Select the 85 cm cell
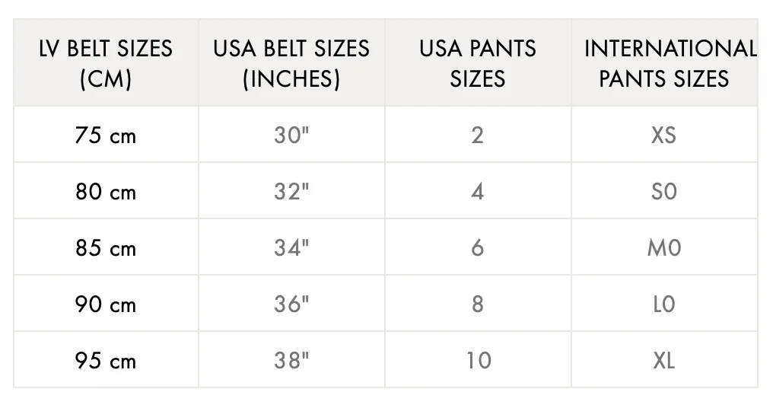The image size is (773, 408). [106, 247]
